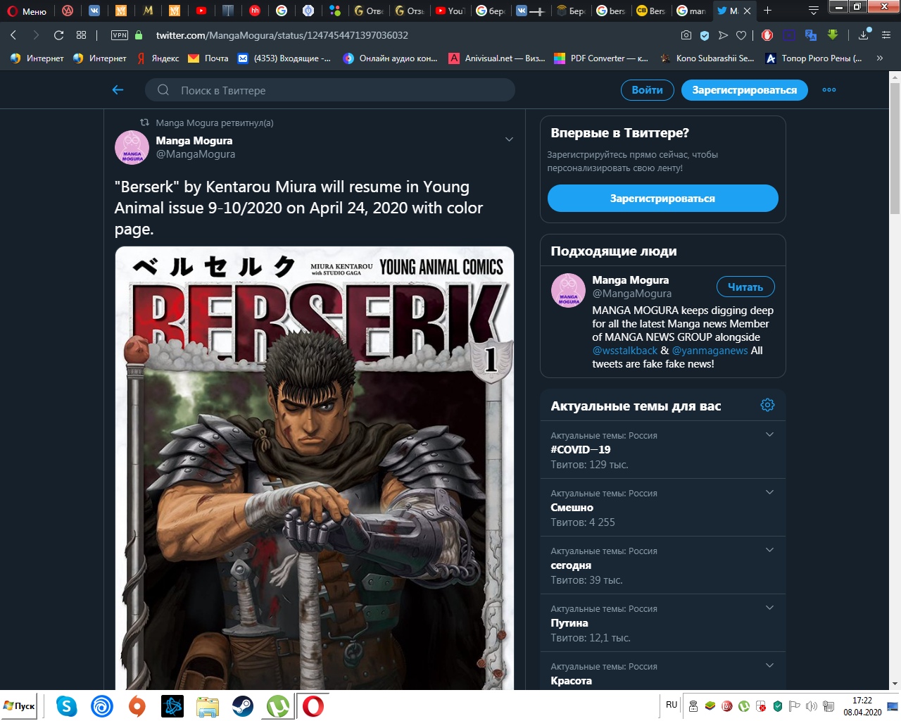
Task: Open the blue shield ad blocker icon
Action: tap(705, 35)
